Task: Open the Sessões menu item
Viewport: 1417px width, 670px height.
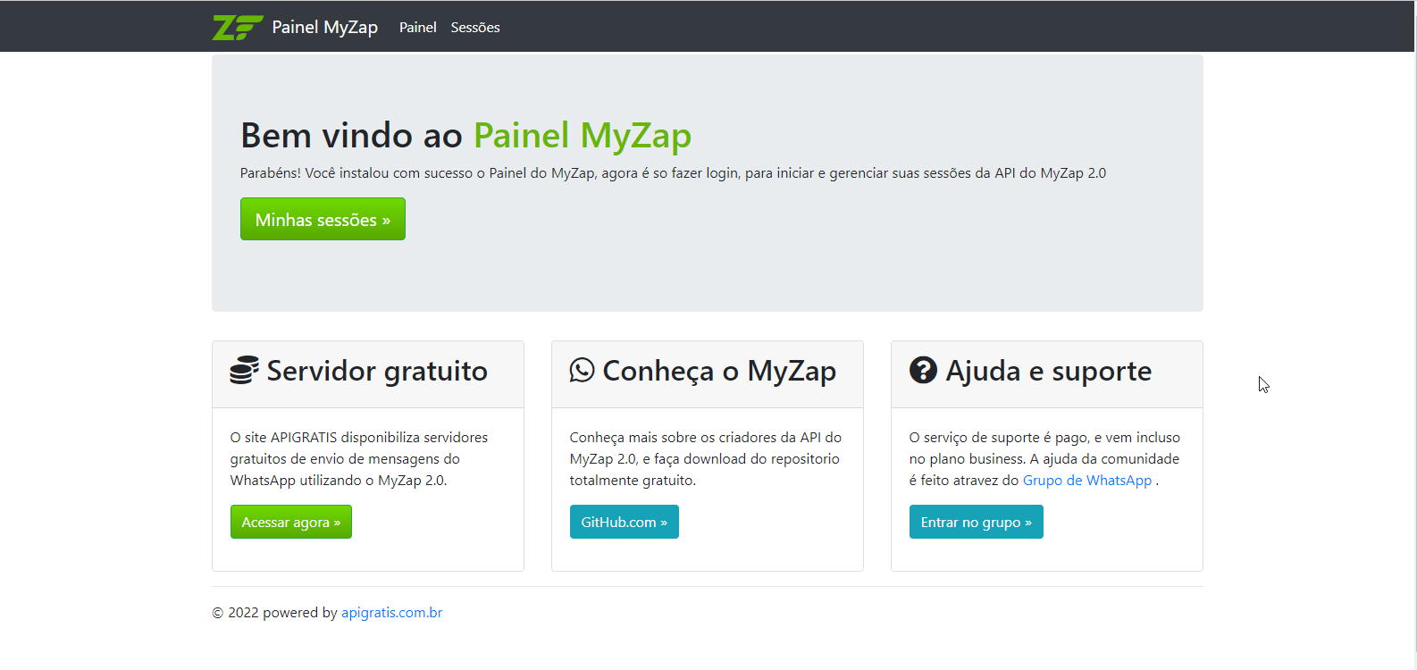Action: point(475,28)
